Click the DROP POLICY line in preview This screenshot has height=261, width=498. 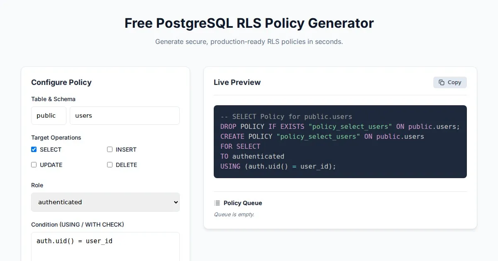[x=340, y=127]
